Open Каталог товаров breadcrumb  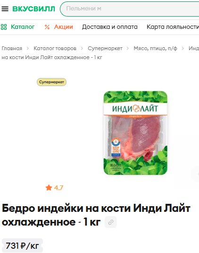[55, 48]
